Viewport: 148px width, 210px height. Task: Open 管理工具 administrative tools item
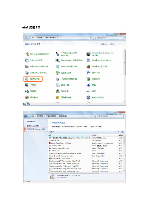pos(62,85)
